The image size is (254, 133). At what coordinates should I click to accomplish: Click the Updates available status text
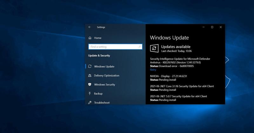[x=176, y=47]
